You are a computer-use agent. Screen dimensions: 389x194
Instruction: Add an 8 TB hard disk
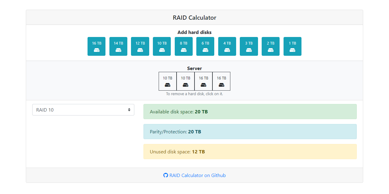[184, 46]
